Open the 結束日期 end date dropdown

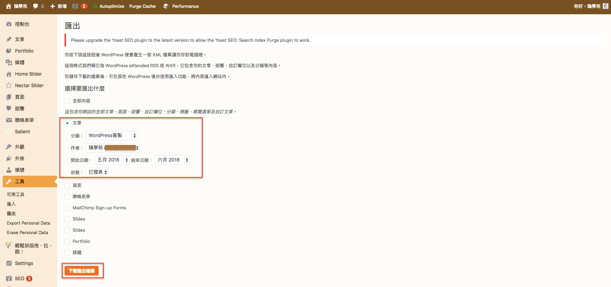coord(172,160)
